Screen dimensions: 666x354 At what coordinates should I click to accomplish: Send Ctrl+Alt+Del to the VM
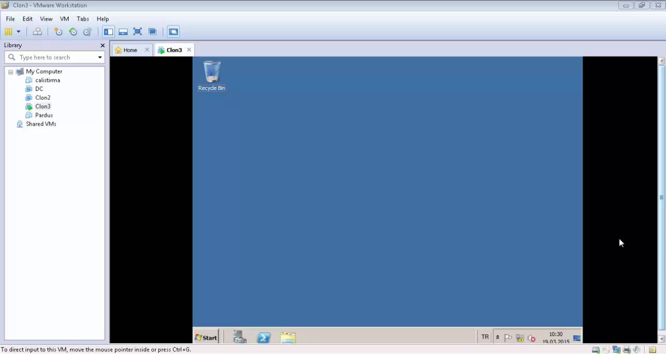click(x=37, y=32)
